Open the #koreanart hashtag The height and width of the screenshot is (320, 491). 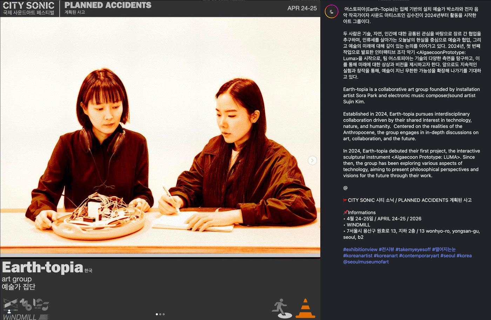click(386, 256)
